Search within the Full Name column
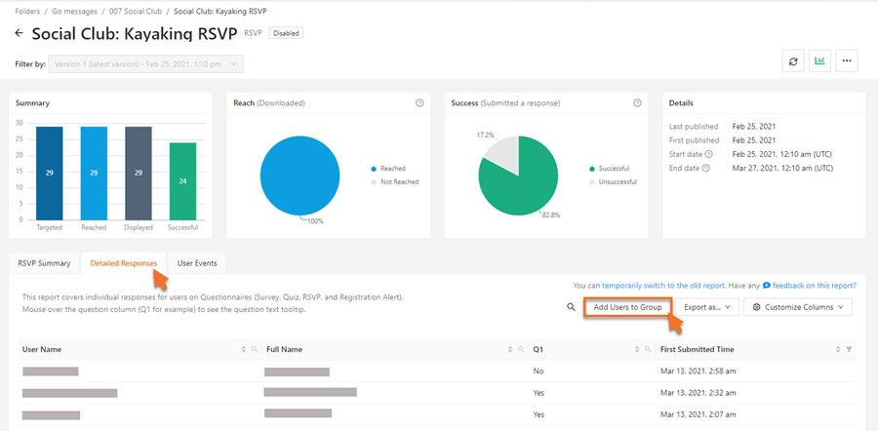This screenshot has height=431, width=878. click(521, 349)
